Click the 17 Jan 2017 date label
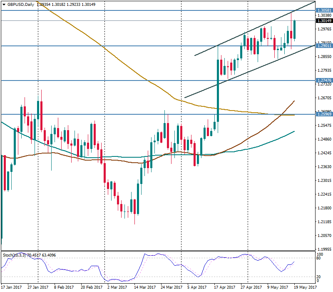Image resolution: width=333 pixels, height=292 pixels. tap(12, 287)
